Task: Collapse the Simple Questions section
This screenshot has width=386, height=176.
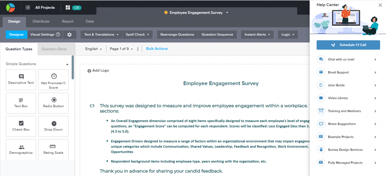Action: point(67,64)
